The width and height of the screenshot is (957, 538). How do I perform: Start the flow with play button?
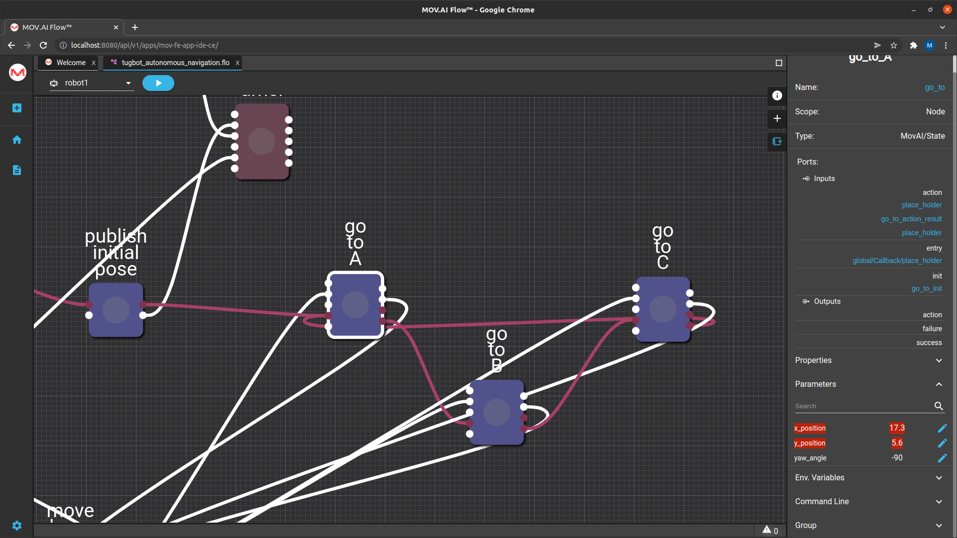158,83
